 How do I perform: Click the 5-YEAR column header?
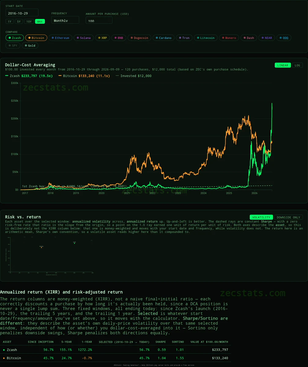[x=67, y=342]
